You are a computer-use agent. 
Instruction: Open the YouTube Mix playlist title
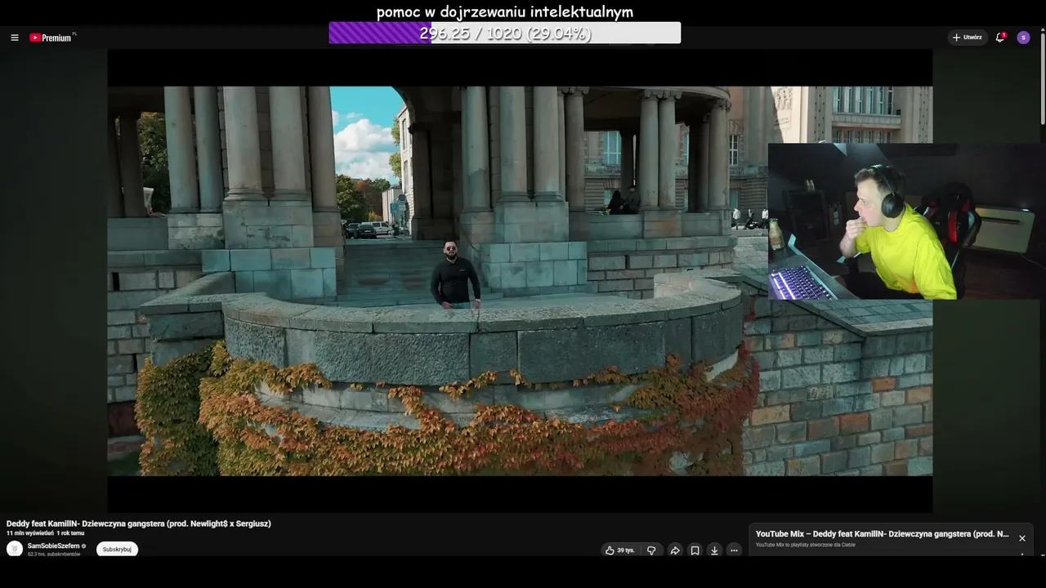tap(883, 534)
